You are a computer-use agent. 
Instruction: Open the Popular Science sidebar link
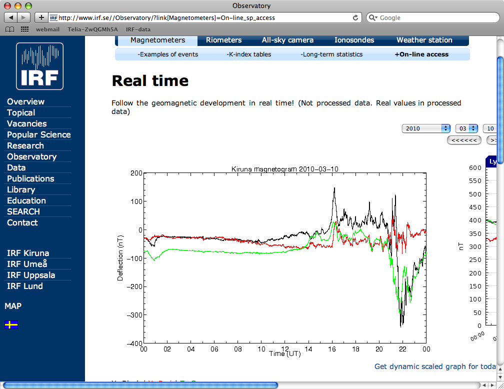tap(38, 134)
